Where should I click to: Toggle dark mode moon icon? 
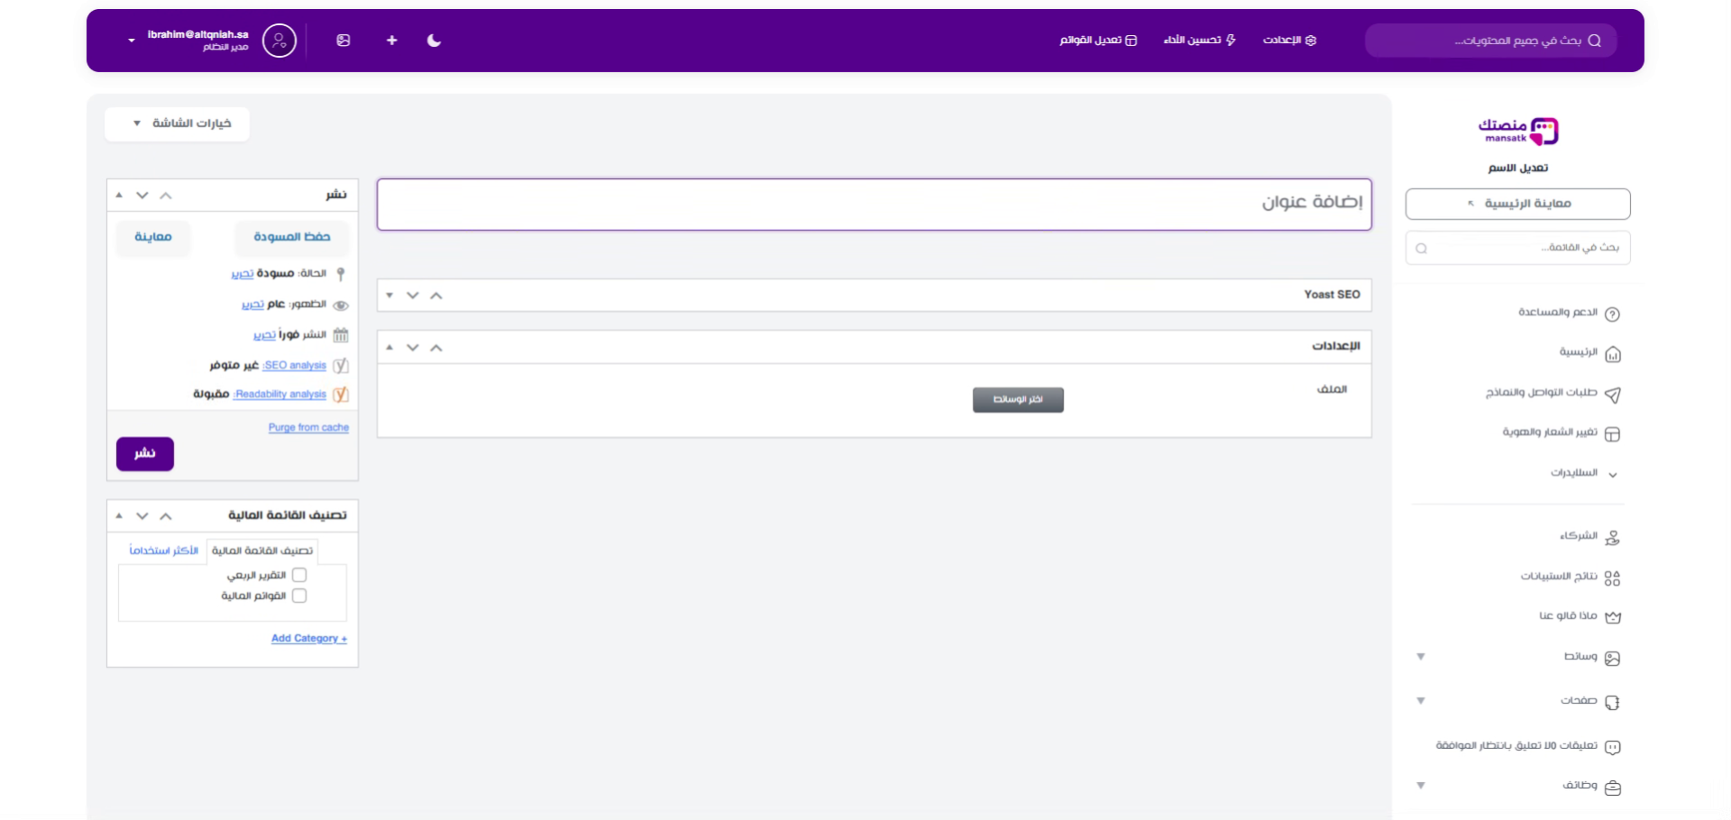pyautogui.click(x=434, y=41)
